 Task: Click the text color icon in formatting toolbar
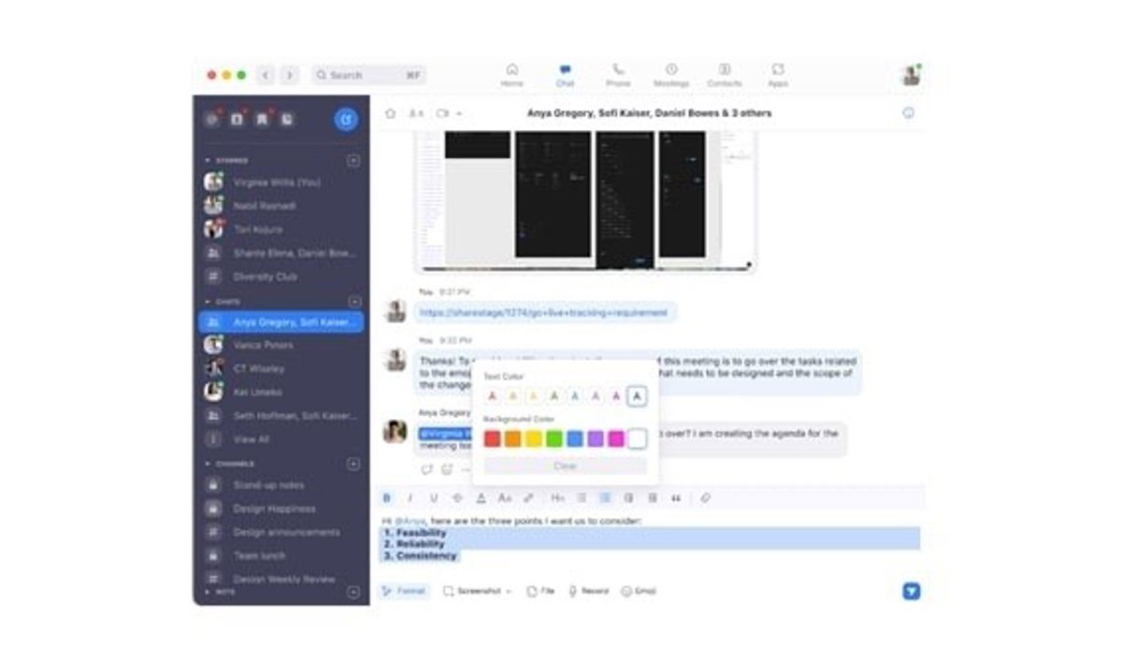click(x=481, y=498)
